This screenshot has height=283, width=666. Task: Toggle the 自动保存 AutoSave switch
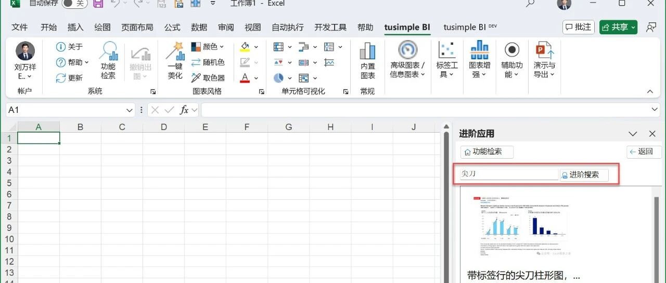tap(74, 3)
